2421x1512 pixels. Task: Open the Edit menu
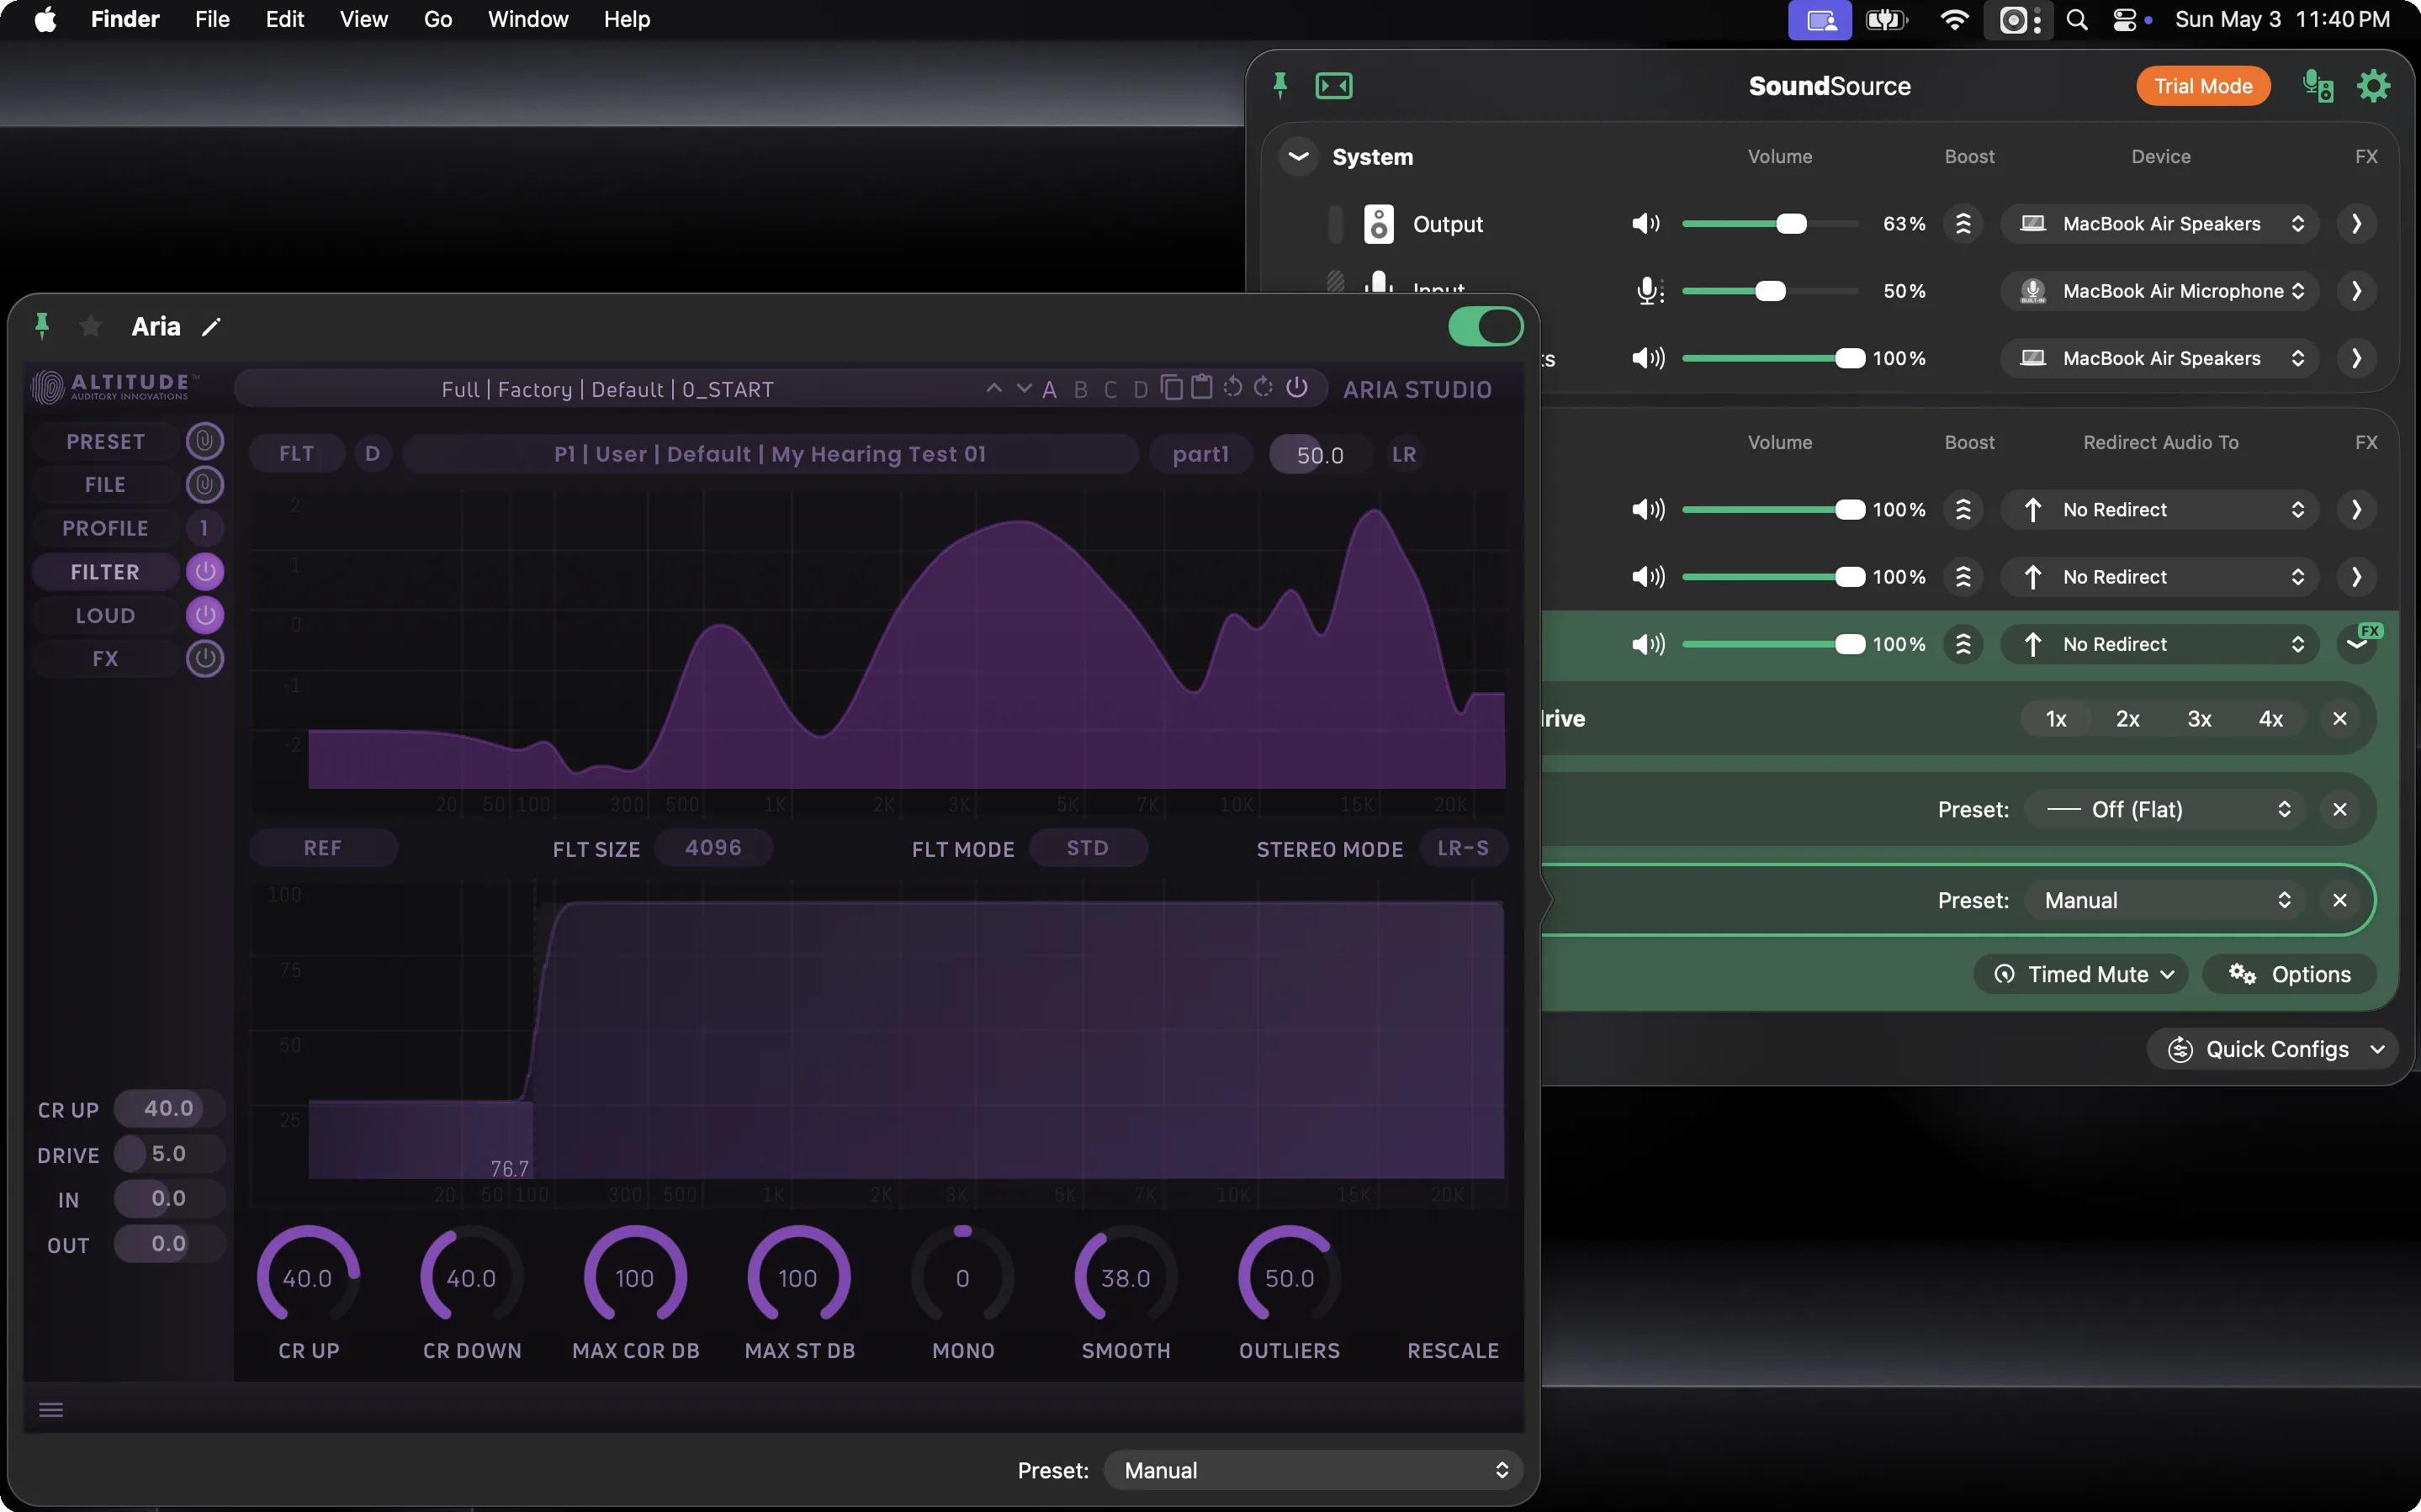click(284, 20)
